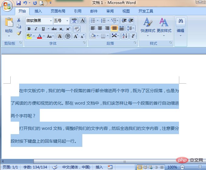
Task: Open the 页面布局 ribbon tab
Action: [58, 11]
